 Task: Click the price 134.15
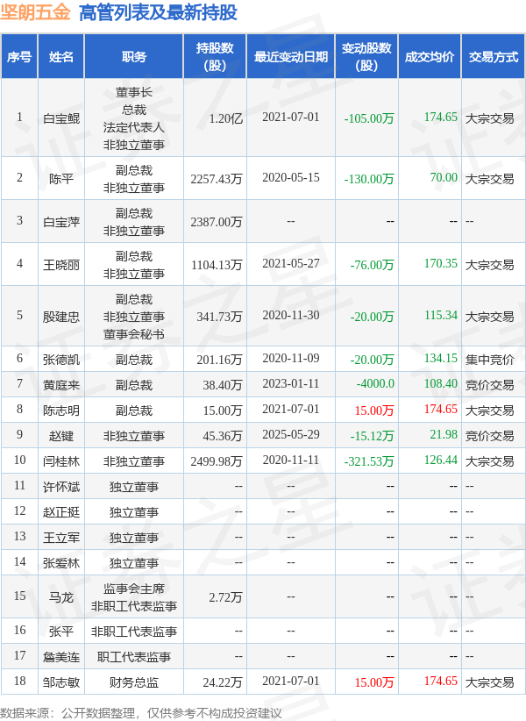(441, 358)
